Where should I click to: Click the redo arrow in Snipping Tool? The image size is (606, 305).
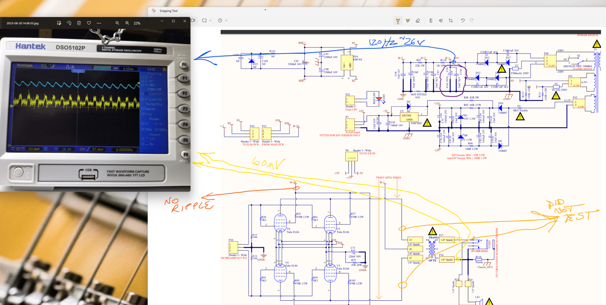472,20
